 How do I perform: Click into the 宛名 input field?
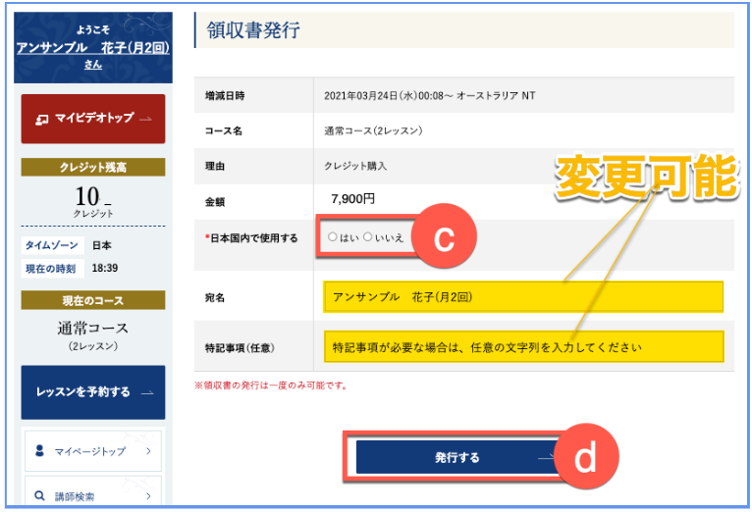pos(522,296)
